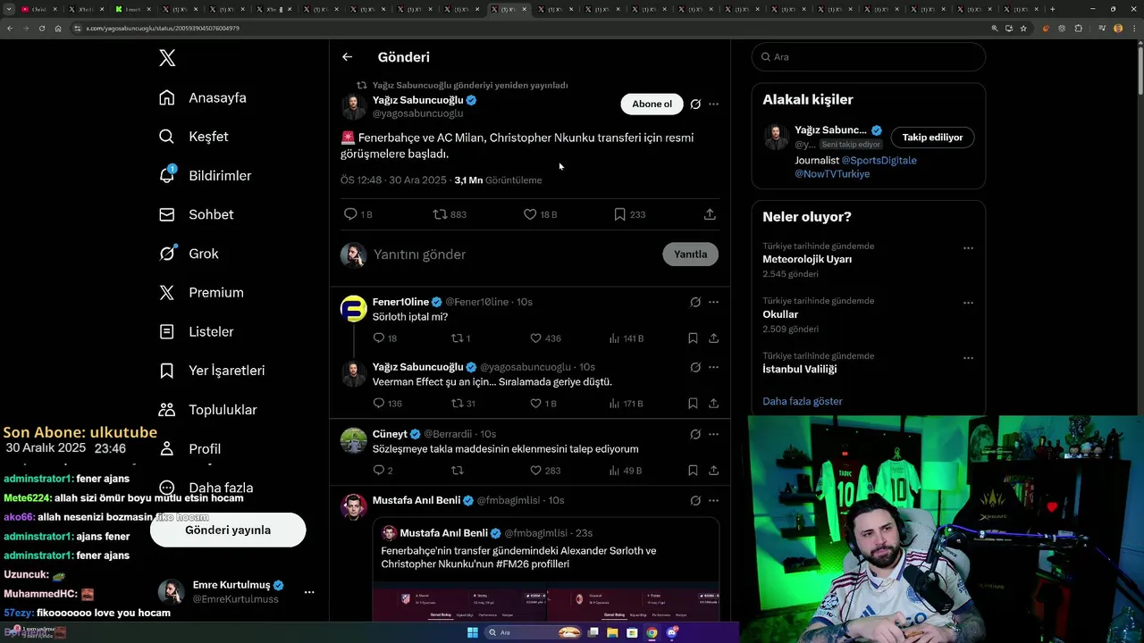Screen dimensions: 1144x643
Task: Click the browser address bar URL
Action: pyautogui.click(x=162, y=29)
